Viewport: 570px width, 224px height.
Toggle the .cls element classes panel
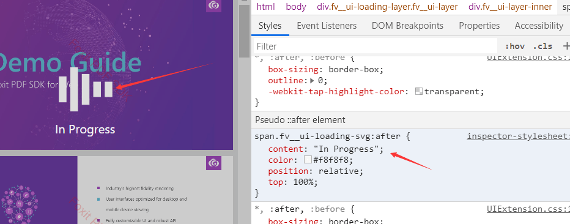542,46
